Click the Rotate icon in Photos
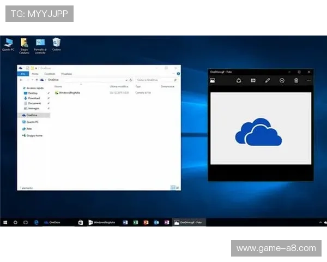Image resolution: width=327 pixels, height=262 pixels. pyautogui.click(x=282, y=81)
